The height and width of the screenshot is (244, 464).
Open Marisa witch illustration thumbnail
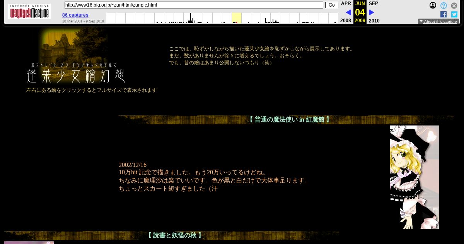pos(415,177)
